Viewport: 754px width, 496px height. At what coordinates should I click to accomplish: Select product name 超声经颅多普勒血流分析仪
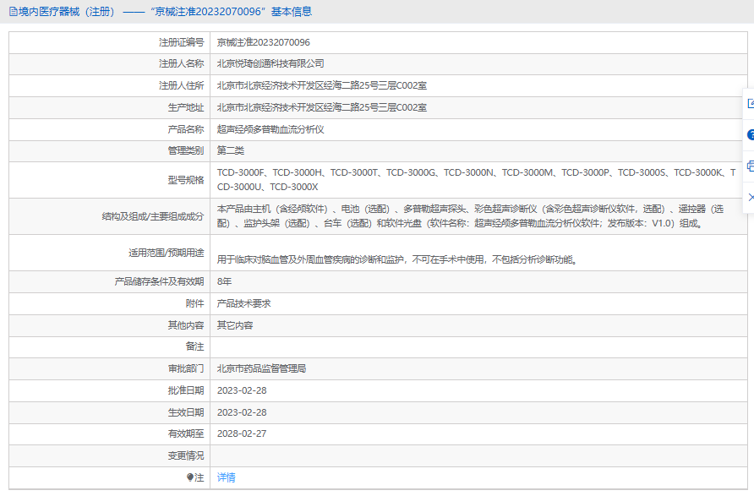tap(270, 129)
